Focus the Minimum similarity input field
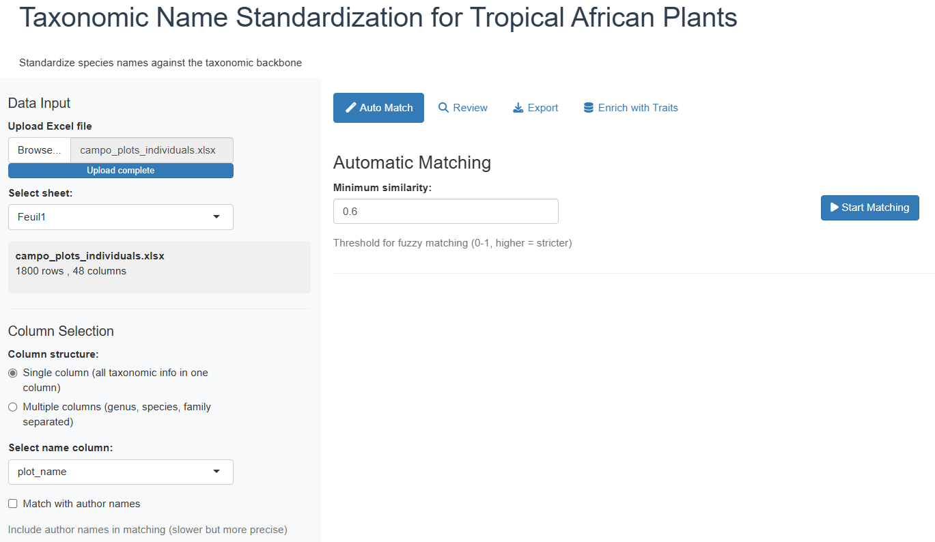Image resolution: width=935 pixels, height=542 pixels. click(x=445, y=212)
